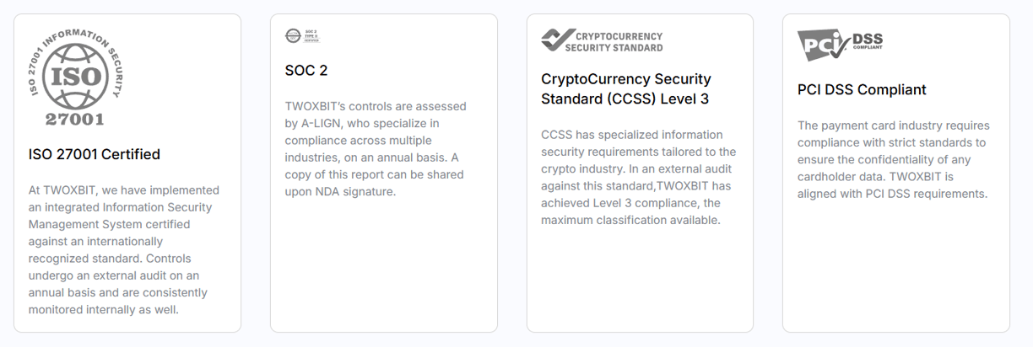Open the PCI DSS Compliant heading
This screenshot has height=347, width=1033.
[862, 89]
